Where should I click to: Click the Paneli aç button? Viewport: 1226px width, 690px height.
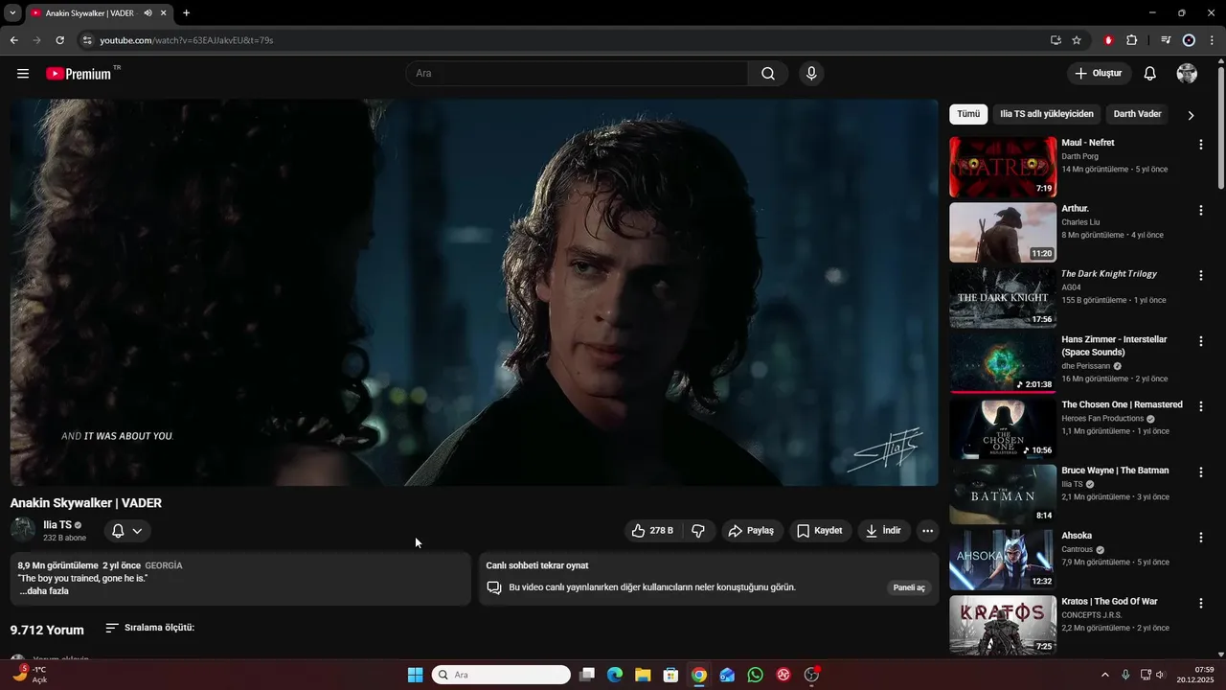pyautogui.click(x=909, y=587)
